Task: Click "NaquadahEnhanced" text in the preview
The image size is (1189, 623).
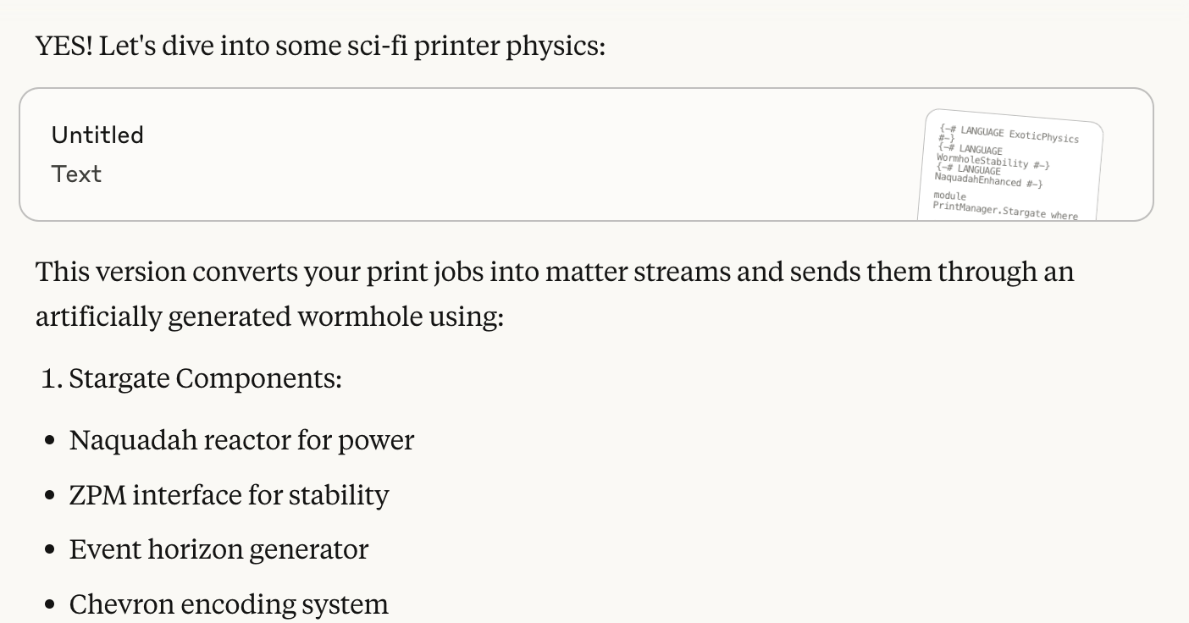Action: tap(978, 179)
